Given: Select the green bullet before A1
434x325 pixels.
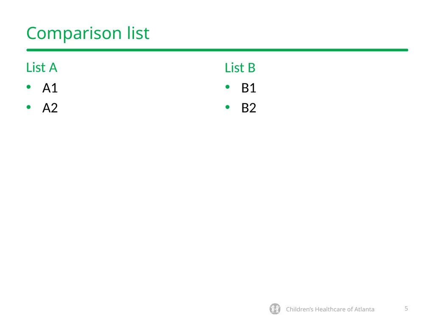Looking at the screenshot, I should point(28,87).
